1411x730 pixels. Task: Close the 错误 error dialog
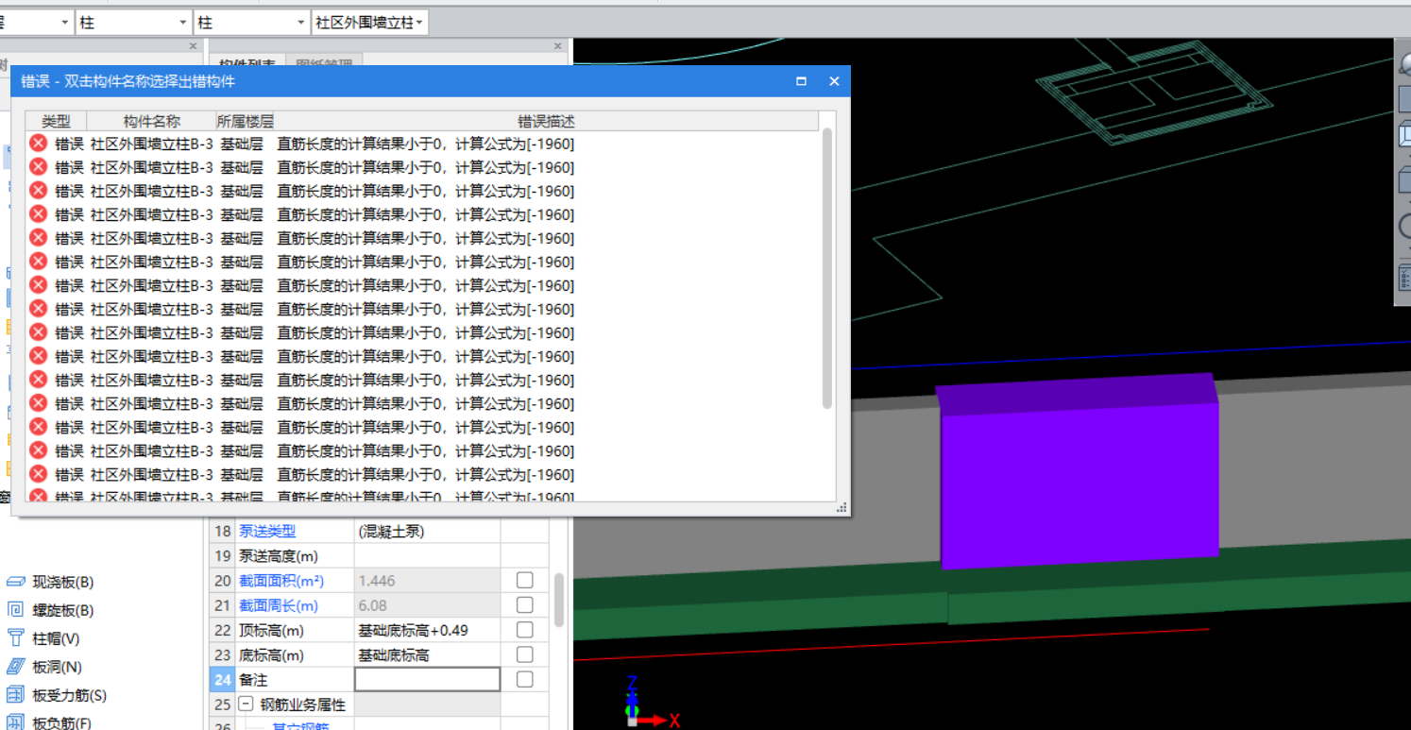[834, 81]
